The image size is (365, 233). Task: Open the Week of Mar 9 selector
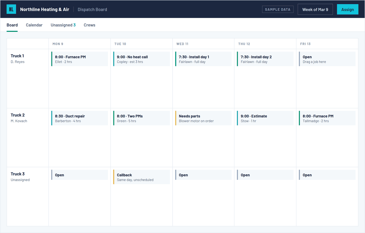click(315, 9)
